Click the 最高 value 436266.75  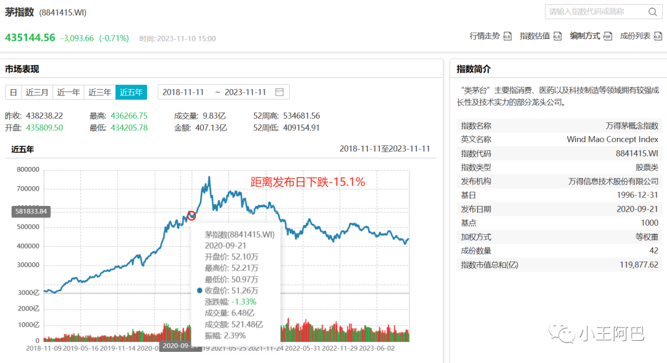129,116
